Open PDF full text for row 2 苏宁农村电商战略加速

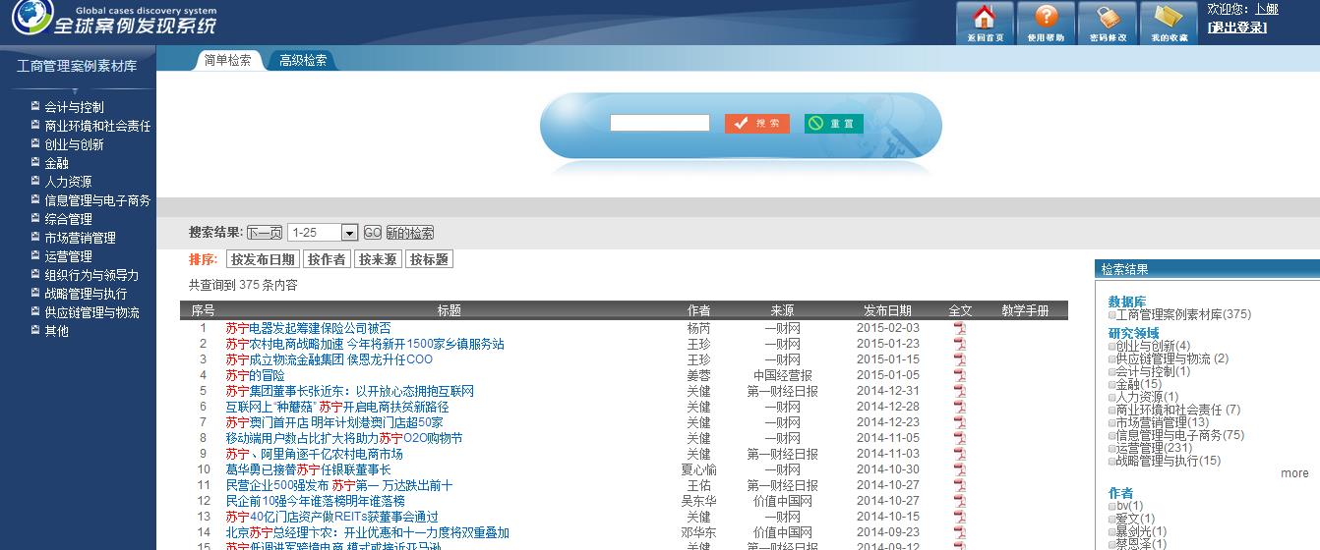coord(960,344)
